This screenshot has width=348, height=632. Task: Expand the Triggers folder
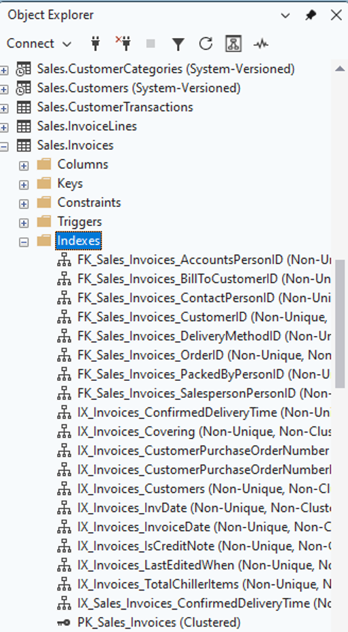24,223
